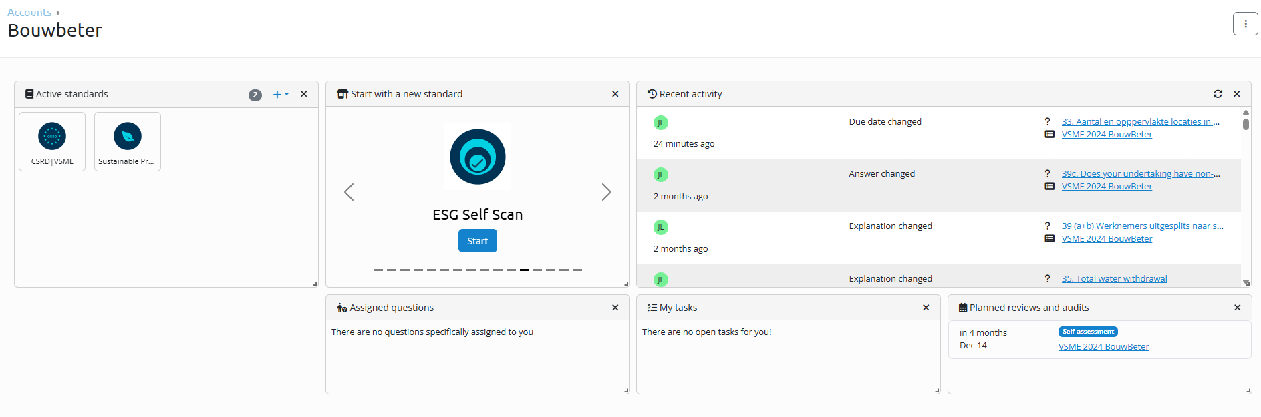
Task: Open question 33. Aantal en opppervlakte locaties
Action: [x=1141, y=121]
